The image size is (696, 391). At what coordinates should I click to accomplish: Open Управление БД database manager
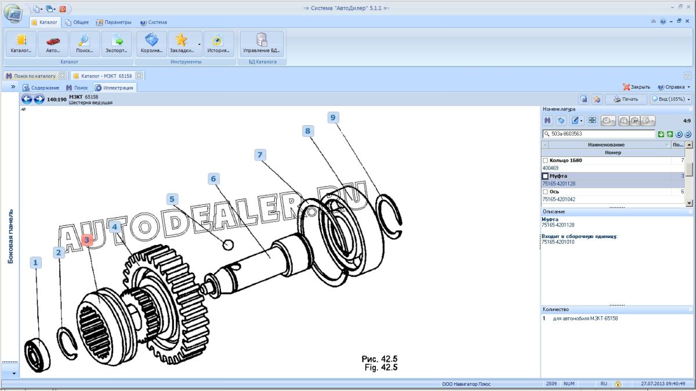[262, 44]
